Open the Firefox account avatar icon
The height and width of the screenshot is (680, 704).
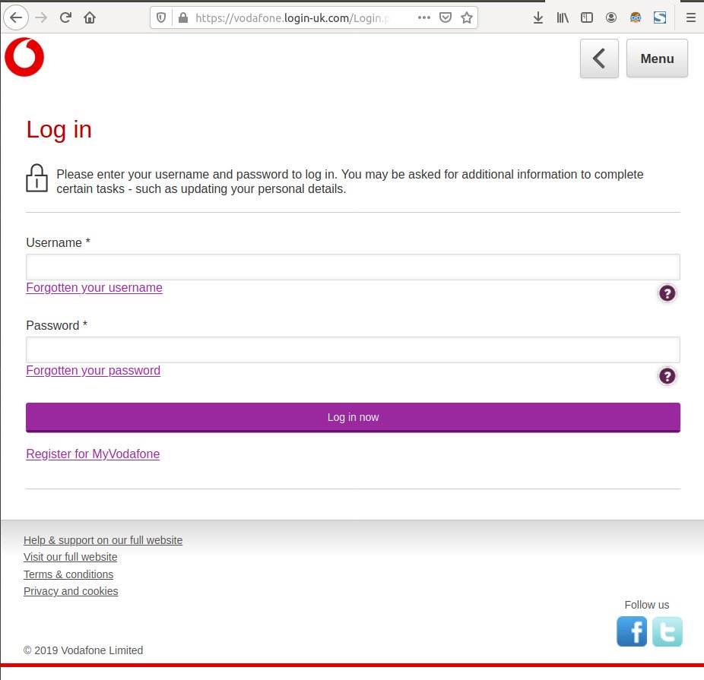tap(610, 18)
